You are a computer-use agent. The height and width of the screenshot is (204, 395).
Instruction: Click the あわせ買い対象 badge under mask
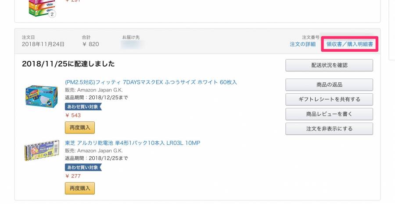[83, 106]
